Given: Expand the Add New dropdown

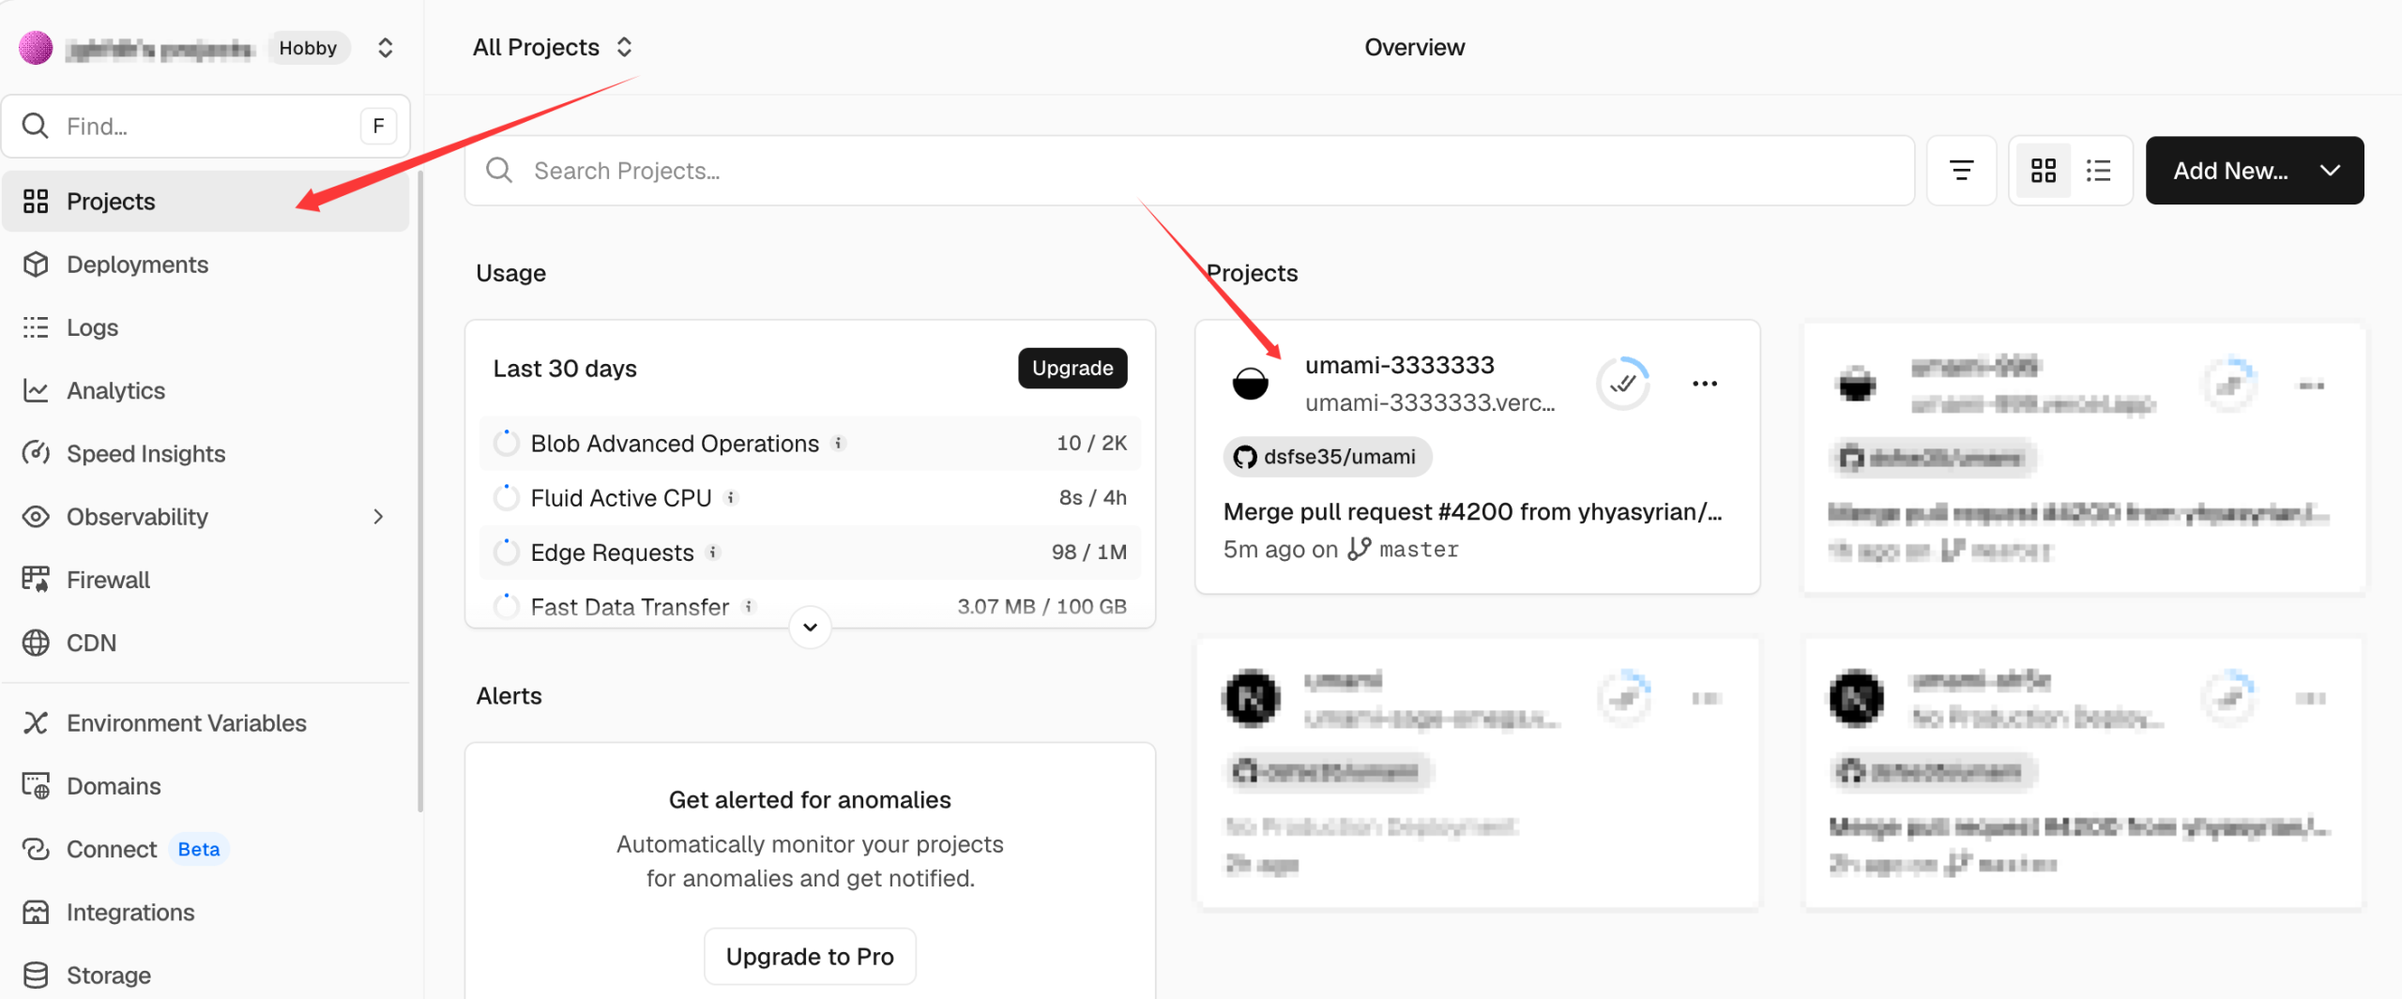Looking at the screenshot, I should tap(2255, 171).
